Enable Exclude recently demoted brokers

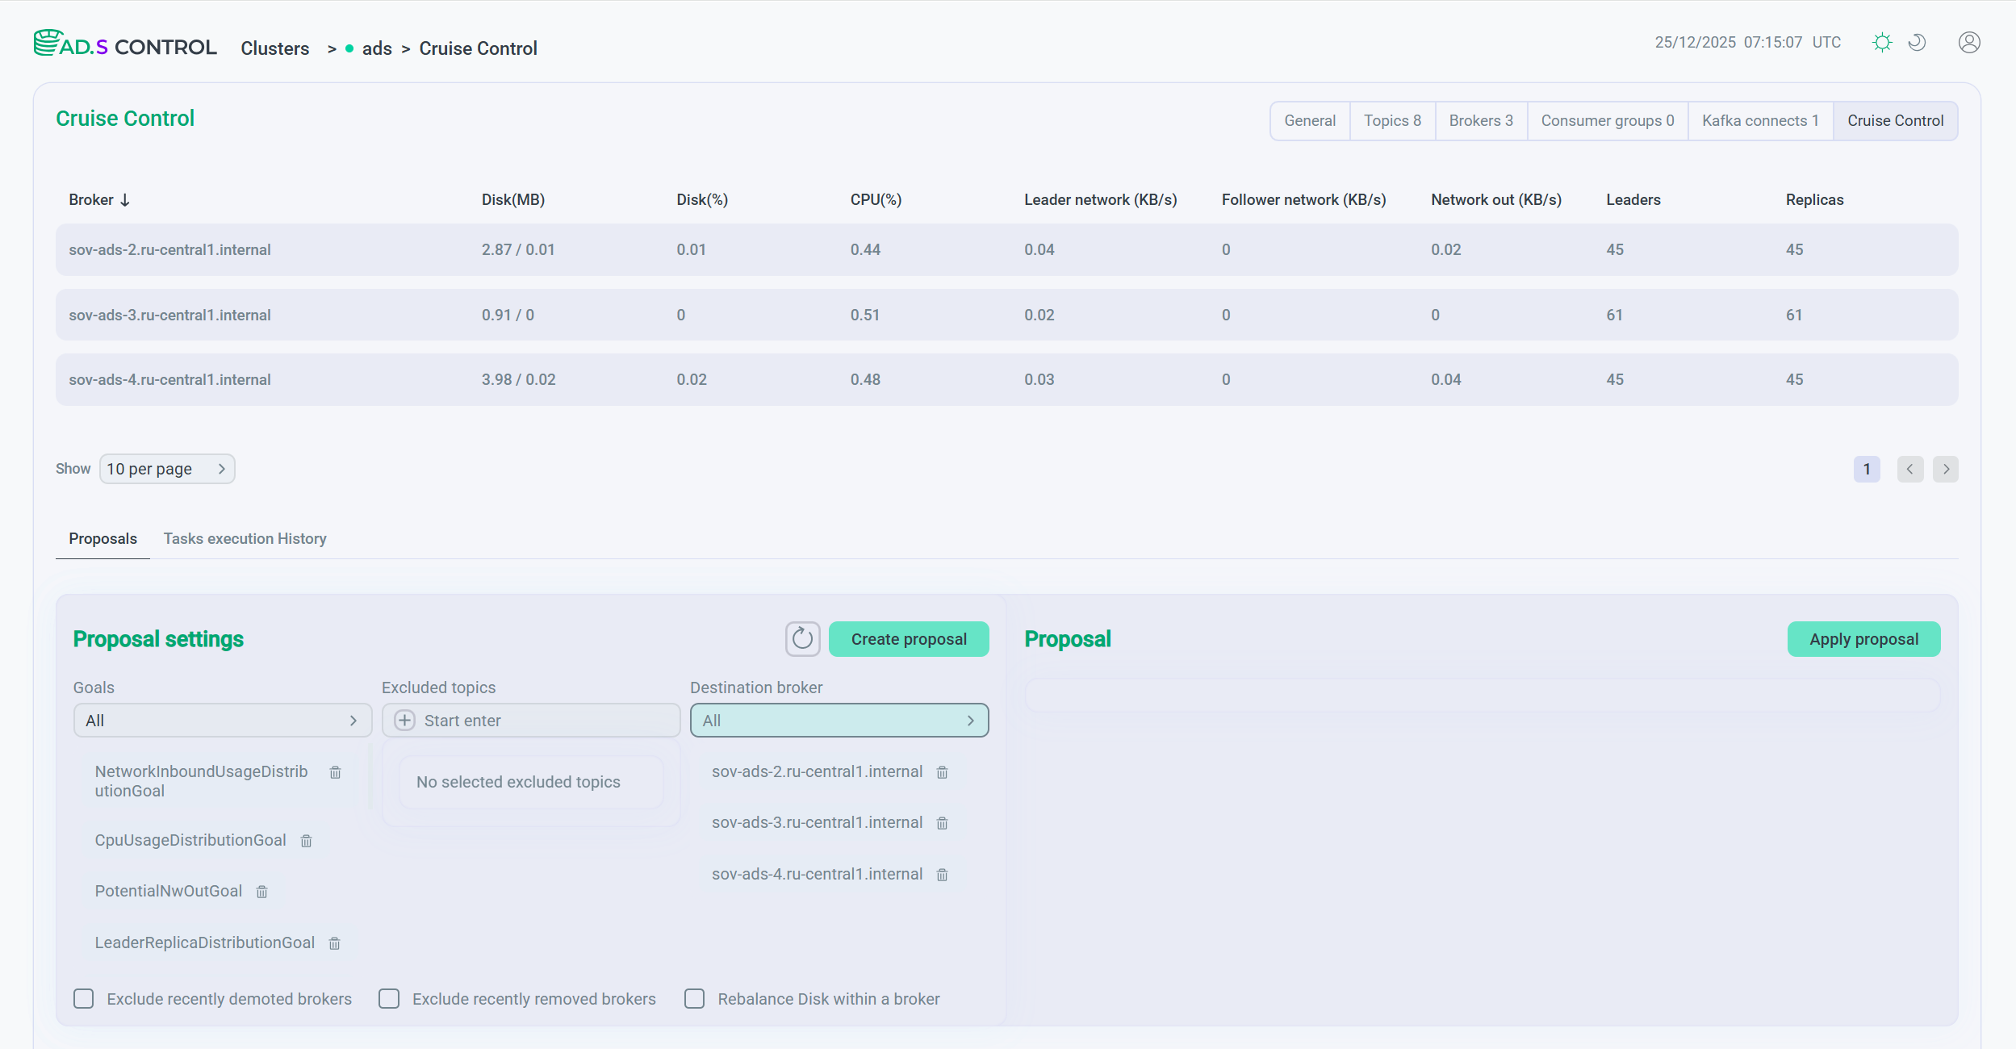tap(84, 999)
